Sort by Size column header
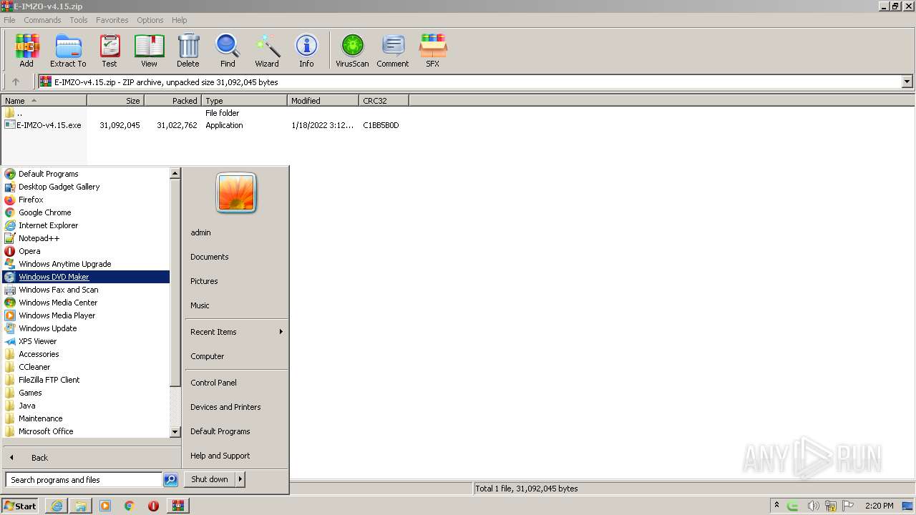Image resolution: width=916 pixels, height=515 pixels. coord(116,101)
